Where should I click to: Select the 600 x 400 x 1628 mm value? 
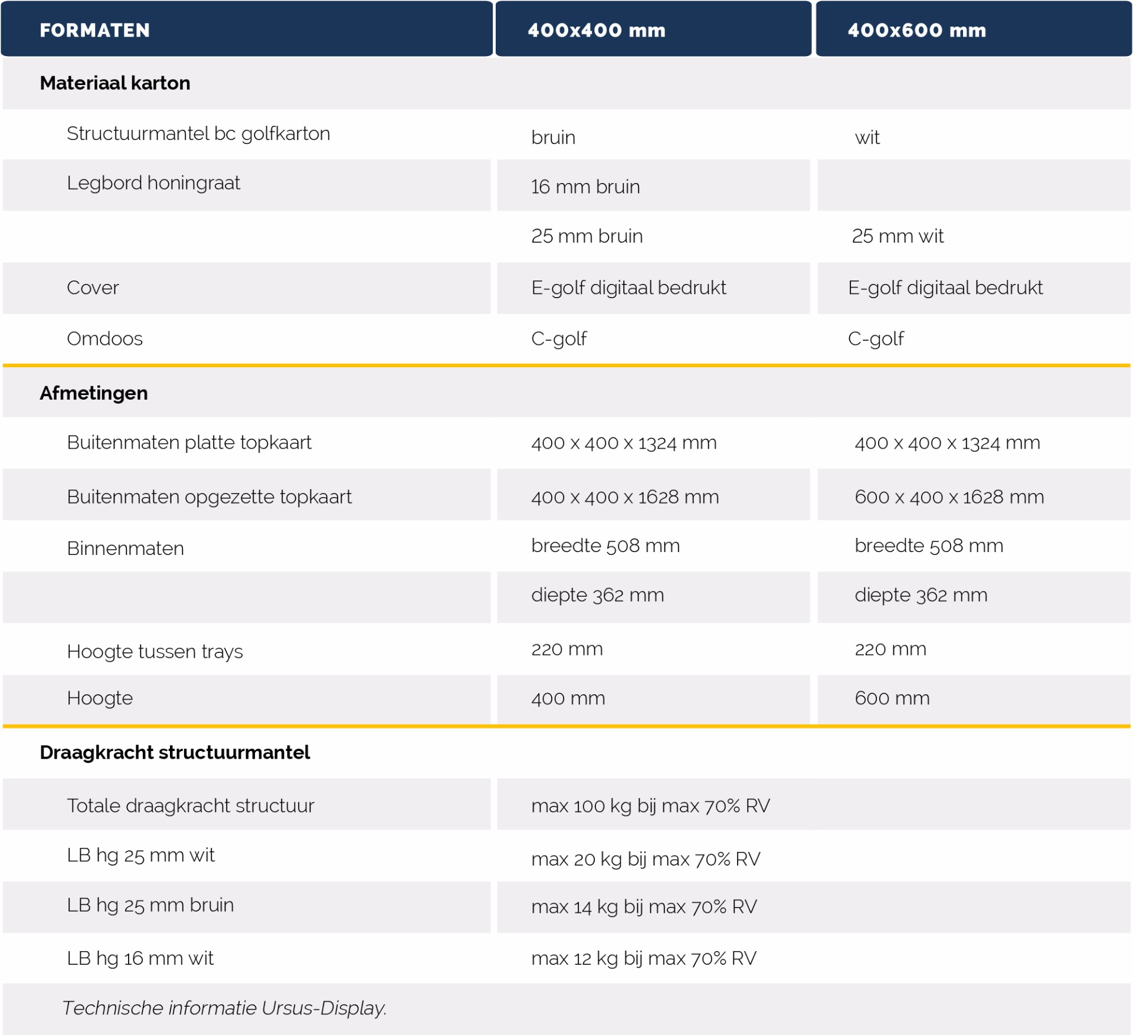[949, 497]
